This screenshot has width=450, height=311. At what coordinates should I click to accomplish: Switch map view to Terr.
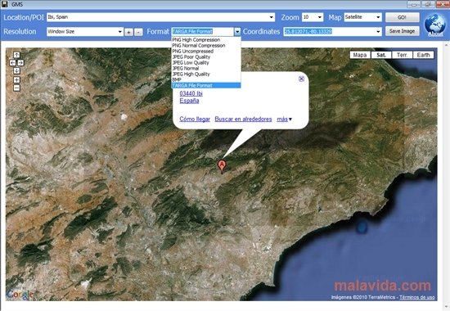pos(402,55)
